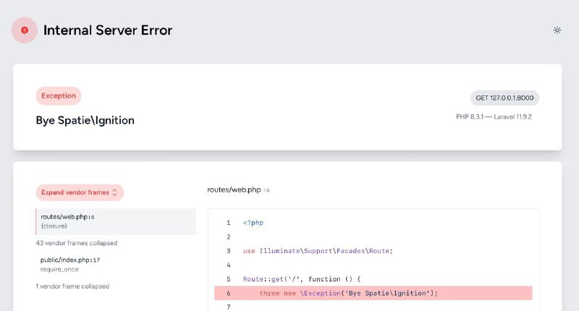579x311 pixels.
Task: Click the red error alert icon
Action: click(x=25, y=30)
